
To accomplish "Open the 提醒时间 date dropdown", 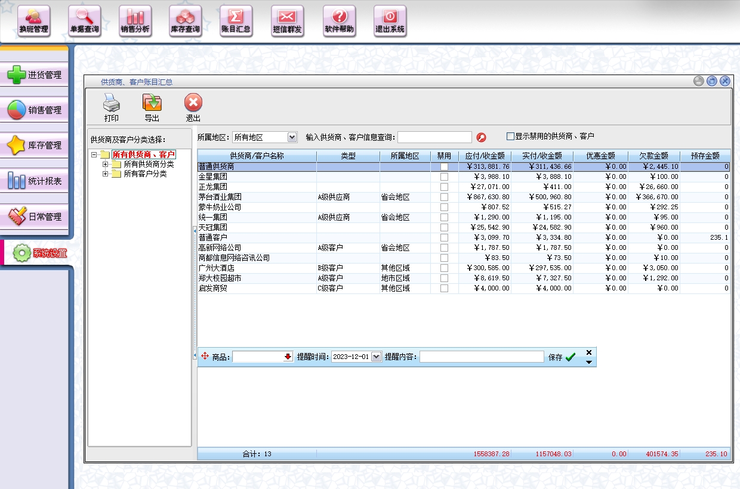I will point(376,357).
